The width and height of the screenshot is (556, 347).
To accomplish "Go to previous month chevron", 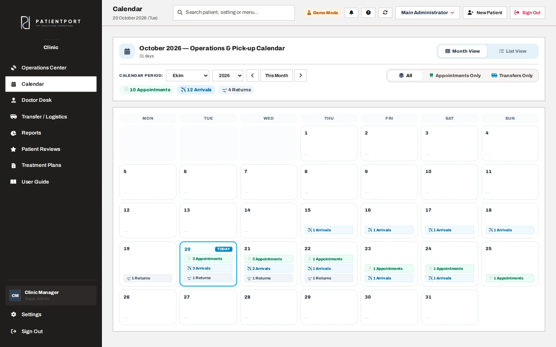I will 252,76.
